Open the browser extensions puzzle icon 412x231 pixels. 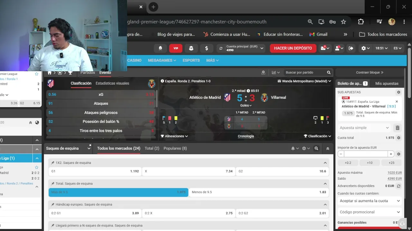pos(361,22)
